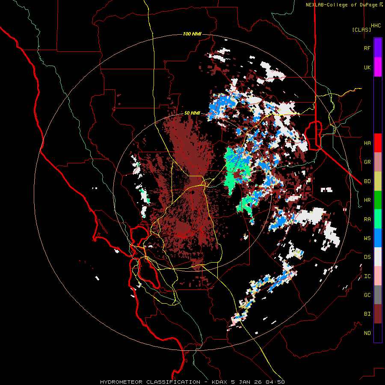This screenshot has width=385, height=385.
Task: Click the UK magenta legend swatch
Action: (378, 67)
